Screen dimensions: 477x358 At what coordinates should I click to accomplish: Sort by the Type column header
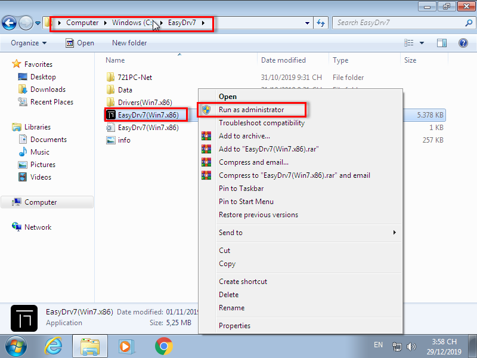(340, 60)
